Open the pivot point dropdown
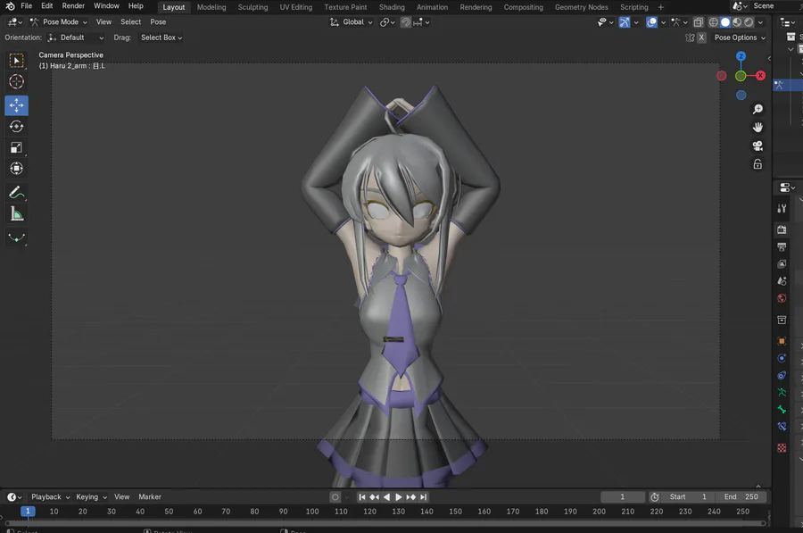The image size is (803, 533). click(x=387, y=22)
